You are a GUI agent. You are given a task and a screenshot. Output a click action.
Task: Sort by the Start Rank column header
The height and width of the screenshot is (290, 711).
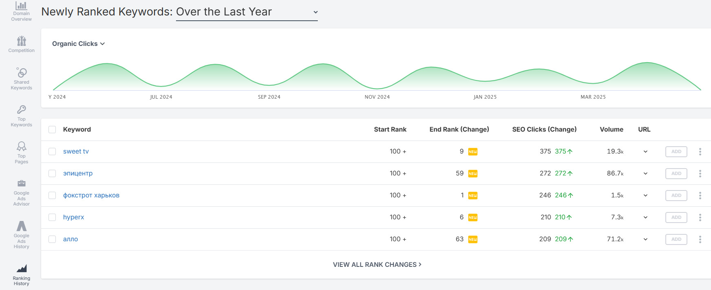[390, 129]
